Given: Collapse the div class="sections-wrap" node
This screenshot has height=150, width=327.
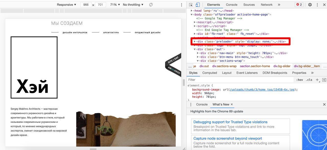Looking at the screenshot, I should coord(198,61).
